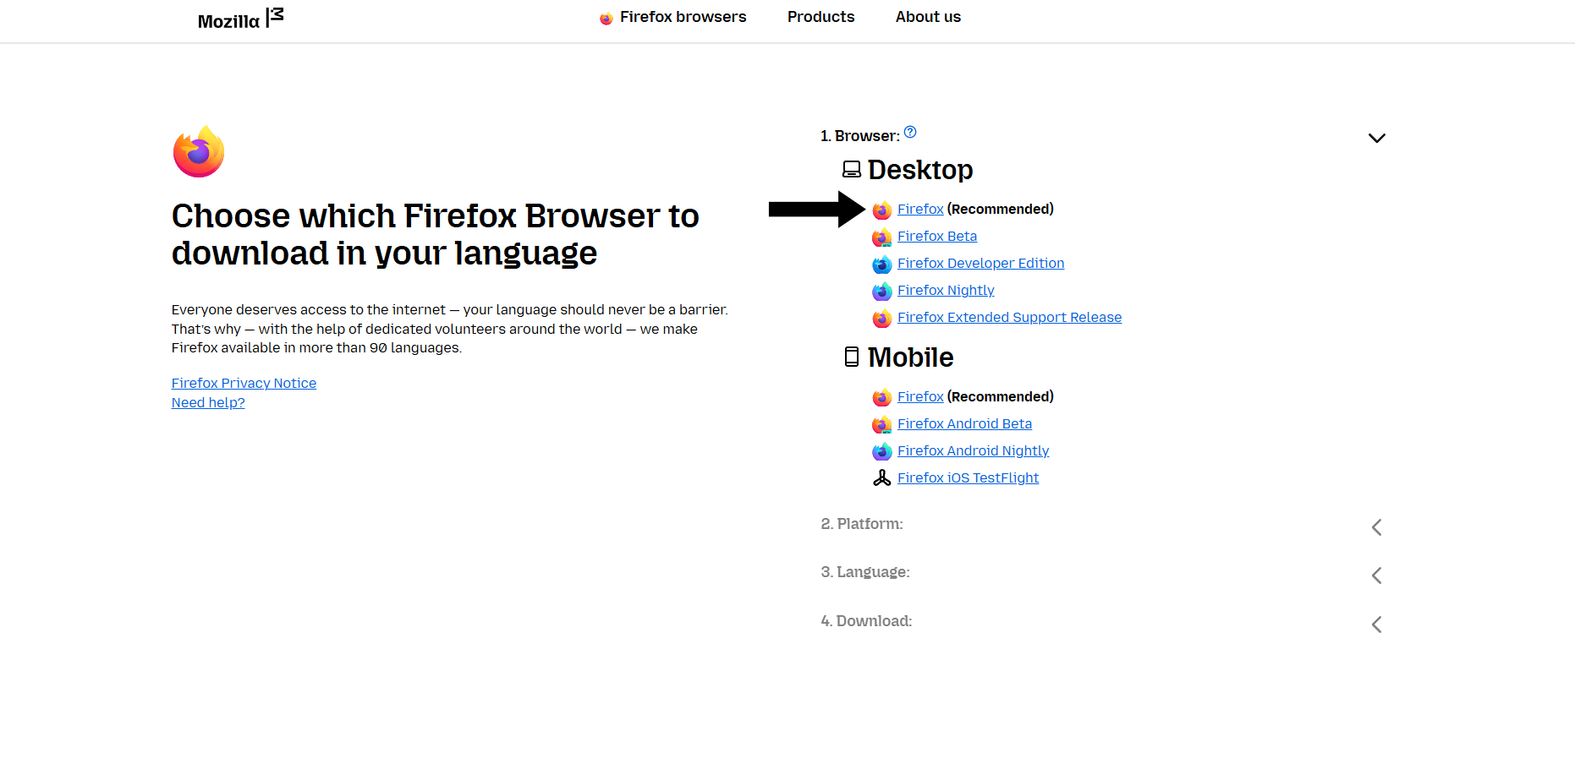Click the Mobile Firefox recommended icon
This screenshot has height=769, width=1575.
tap(882, 397)
